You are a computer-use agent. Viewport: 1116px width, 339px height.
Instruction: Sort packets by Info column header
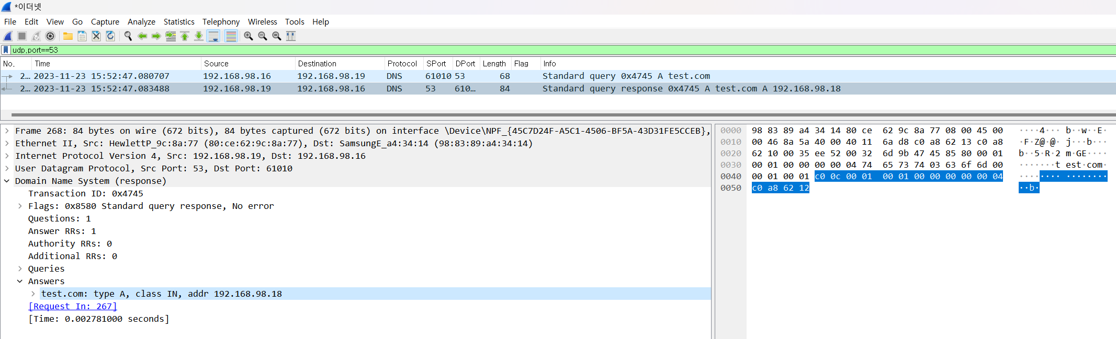point(828,64)
